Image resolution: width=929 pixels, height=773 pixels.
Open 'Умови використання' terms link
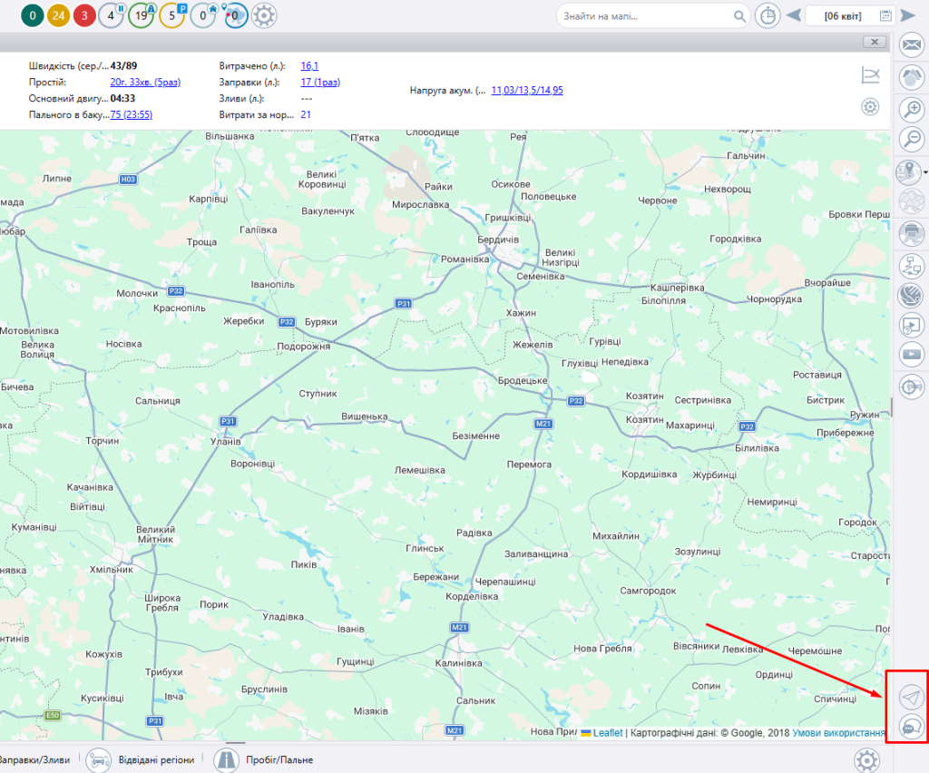coord(838,733)
